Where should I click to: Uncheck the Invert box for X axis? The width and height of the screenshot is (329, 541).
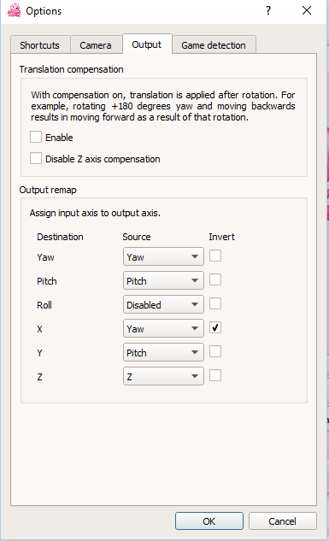tap(215, 328)
